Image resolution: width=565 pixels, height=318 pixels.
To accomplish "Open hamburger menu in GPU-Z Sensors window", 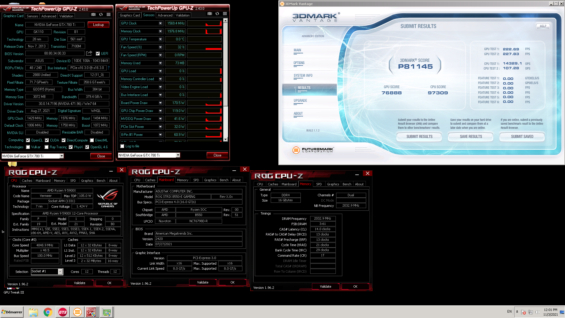I will (225, 14).
